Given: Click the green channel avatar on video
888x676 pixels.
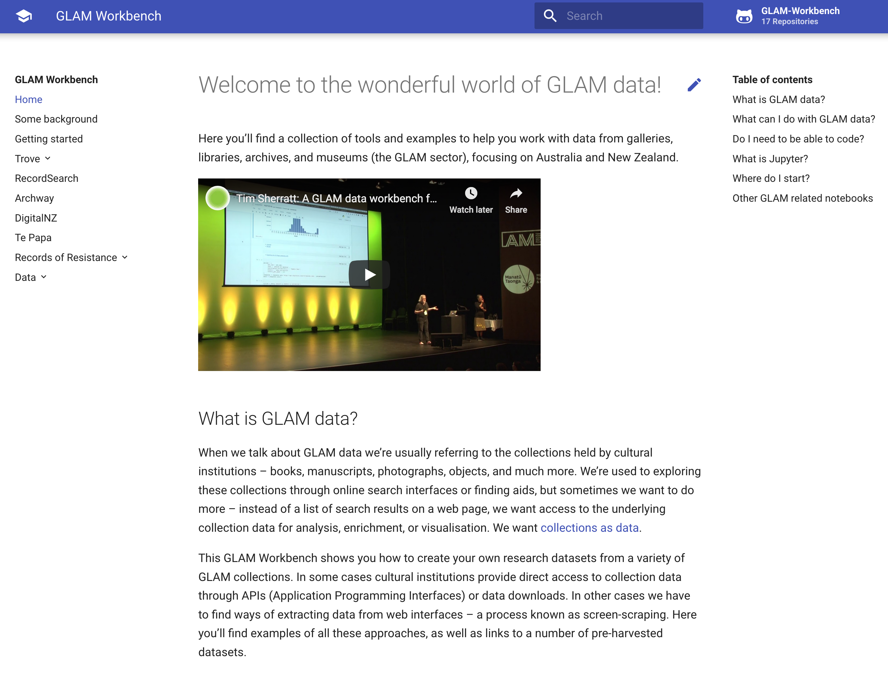Looking at the screenshot, I should (x=217, y=198).
